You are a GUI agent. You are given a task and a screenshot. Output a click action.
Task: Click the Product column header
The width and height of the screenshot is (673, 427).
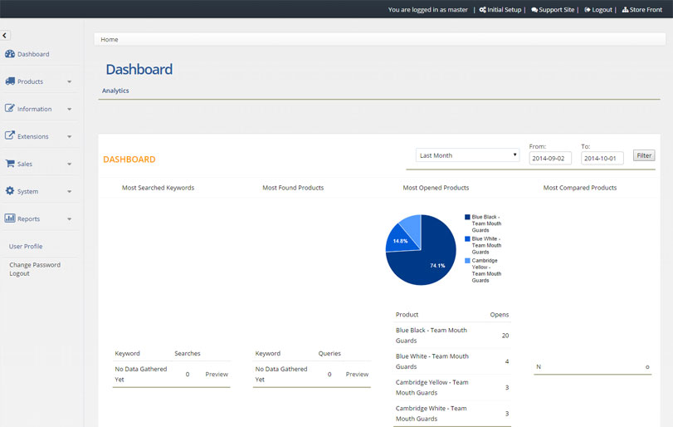[x=407, y=315]
